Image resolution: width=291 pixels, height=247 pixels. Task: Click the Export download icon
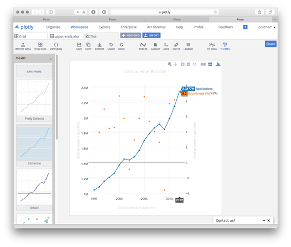99,46
